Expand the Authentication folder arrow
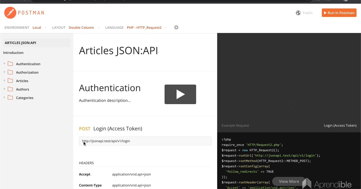Image resolution: width=361 pixels, height=189 pixels. (x=5, y=64)
